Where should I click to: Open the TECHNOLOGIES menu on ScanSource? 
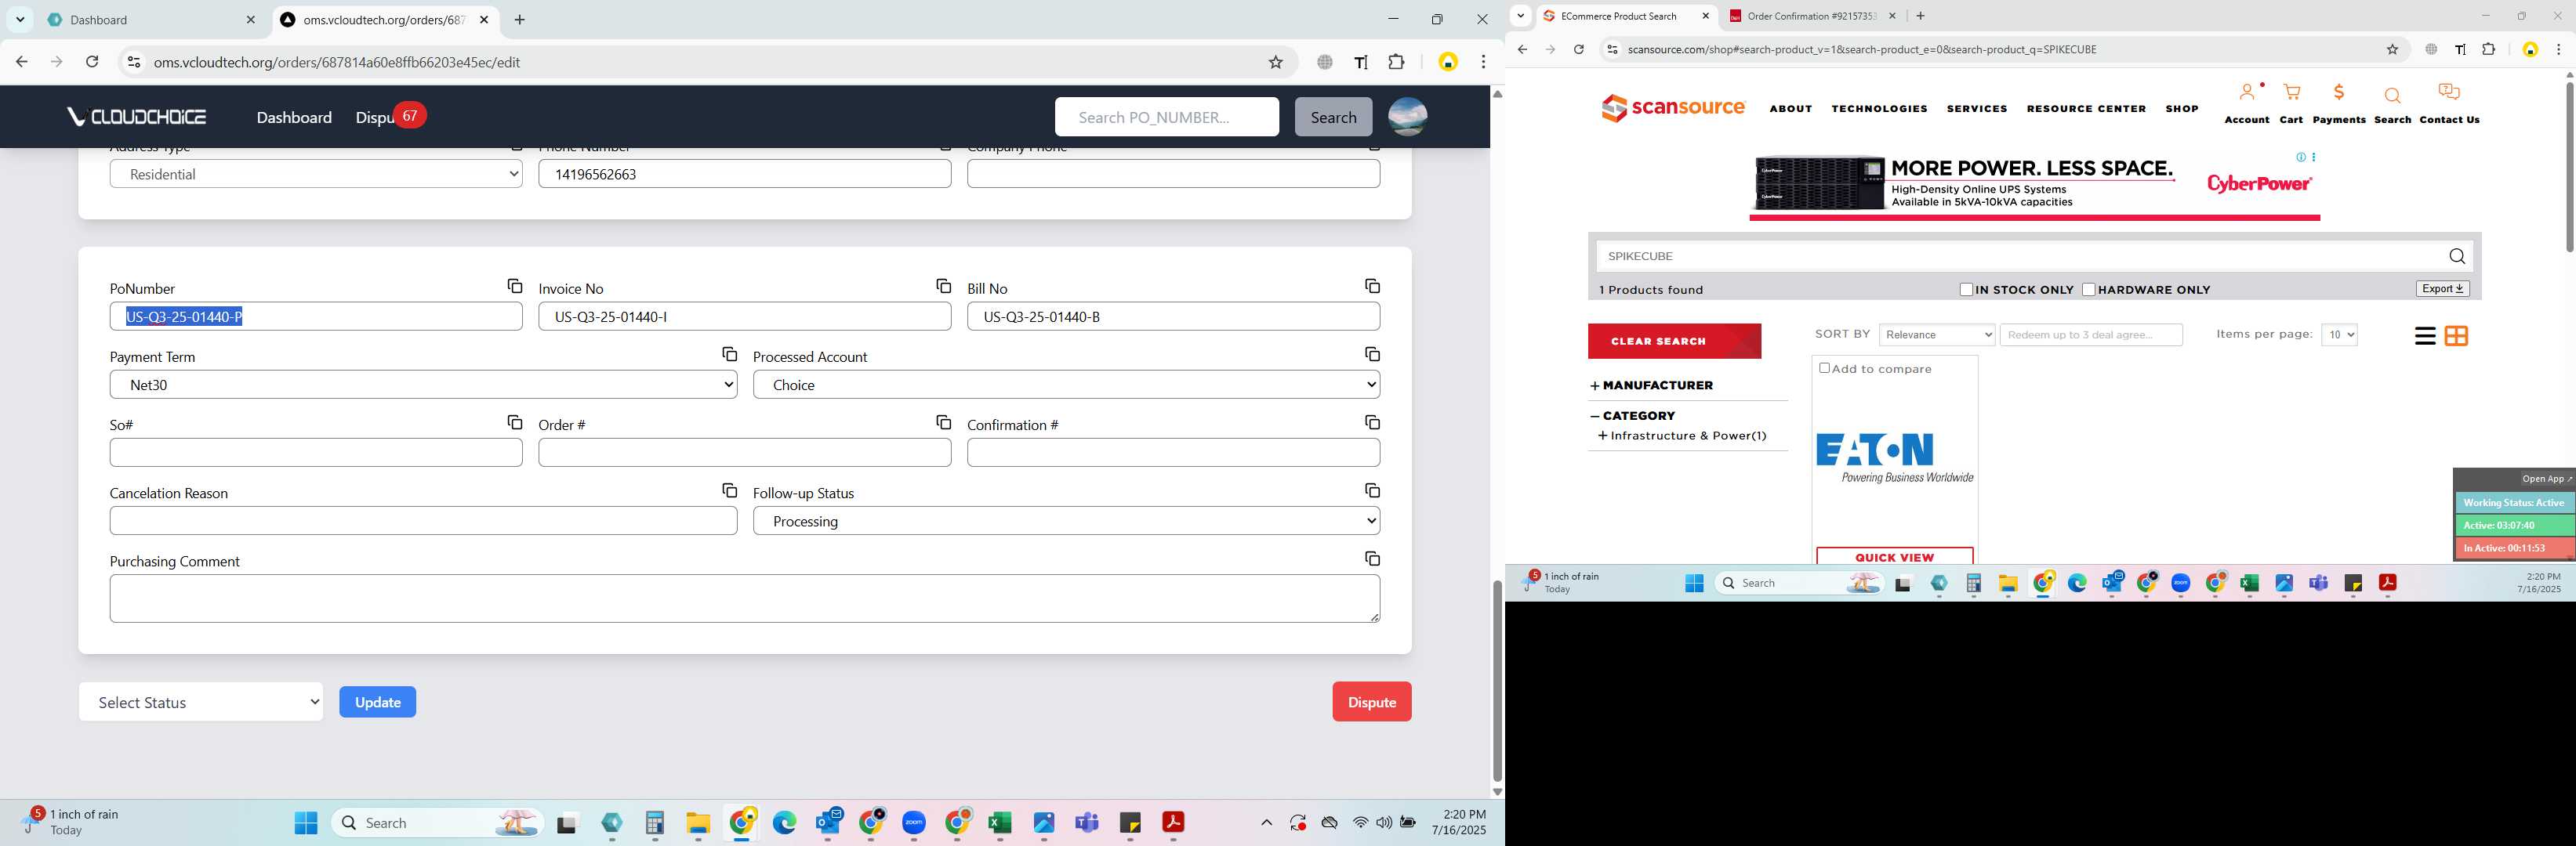click(1879, 109)
